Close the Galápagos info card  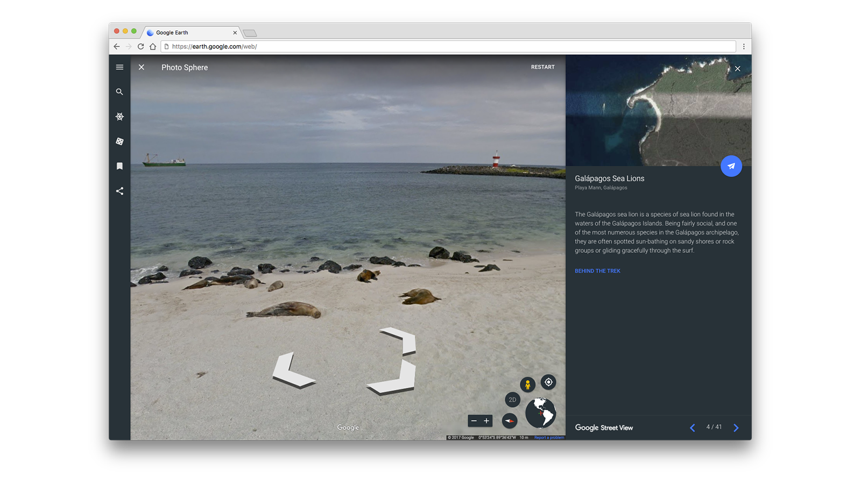click(738, 69)
